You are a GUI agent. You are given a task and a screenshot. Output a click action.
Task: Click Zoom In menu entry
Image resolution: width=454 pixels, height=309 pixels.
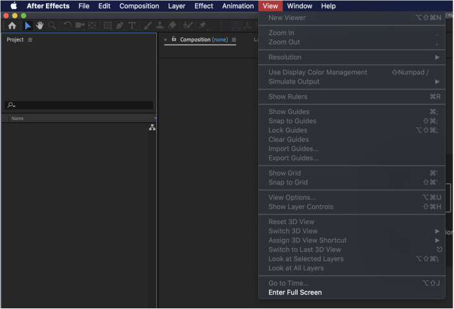click(352, 32)
